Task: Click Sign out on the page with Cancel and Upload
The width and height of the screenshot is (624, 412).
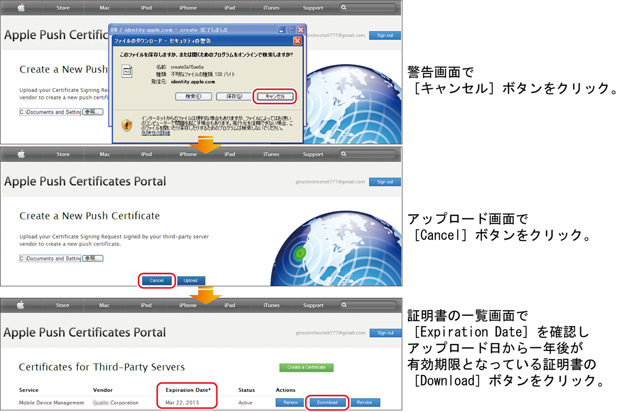Action: 385,182
